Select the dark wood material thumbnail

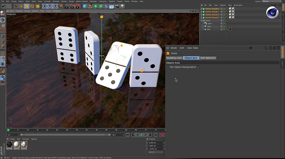9,144
